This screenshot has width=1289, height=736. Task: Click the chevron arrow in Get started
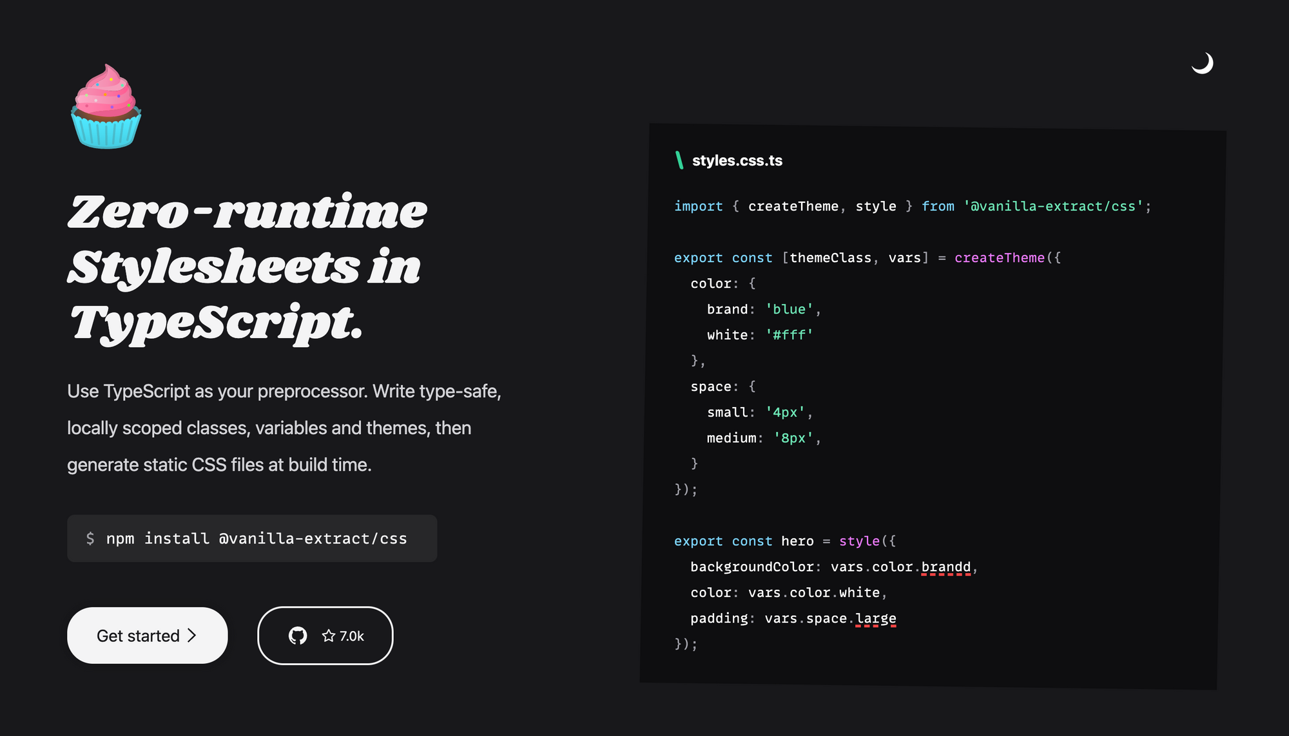pyautogui.click(x=191, y=636)
